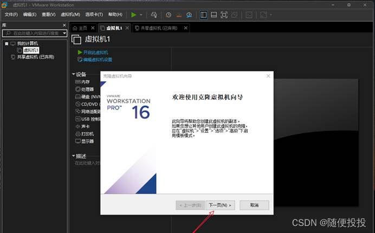Click the green Power On play icon

(x=134, y=15)
